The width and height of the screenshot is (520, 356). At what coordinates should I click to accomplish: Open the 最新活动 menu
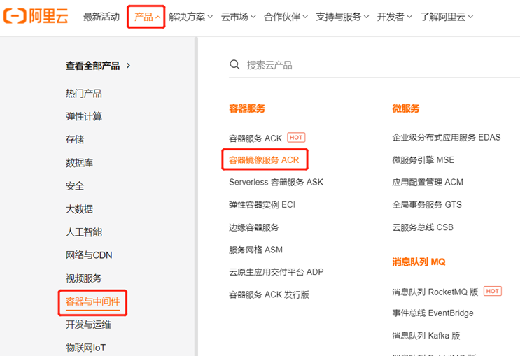[101, 17]
